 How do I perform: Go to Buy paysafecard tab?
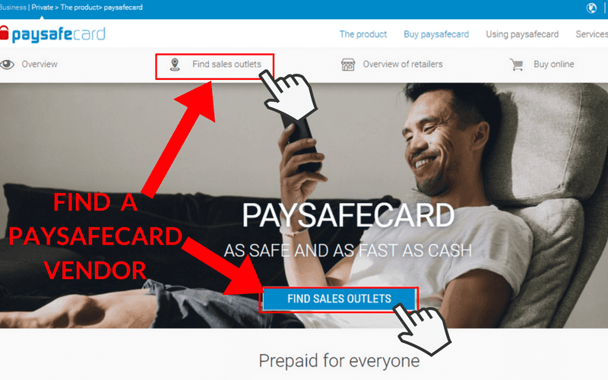point(436,34)
